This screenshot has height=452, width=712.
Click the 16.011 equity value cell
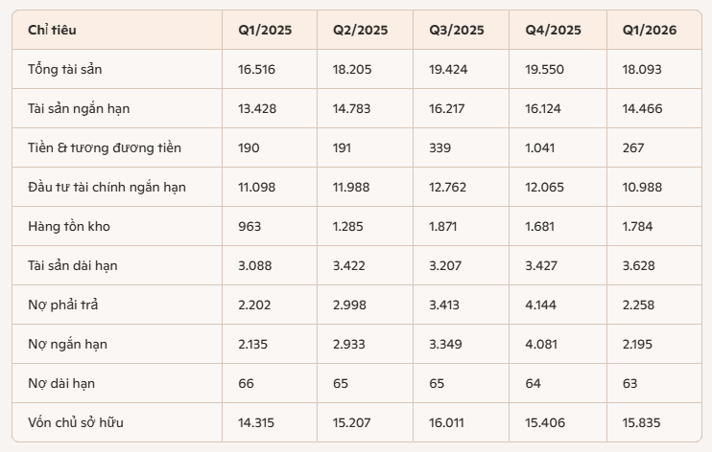point(446,422)
